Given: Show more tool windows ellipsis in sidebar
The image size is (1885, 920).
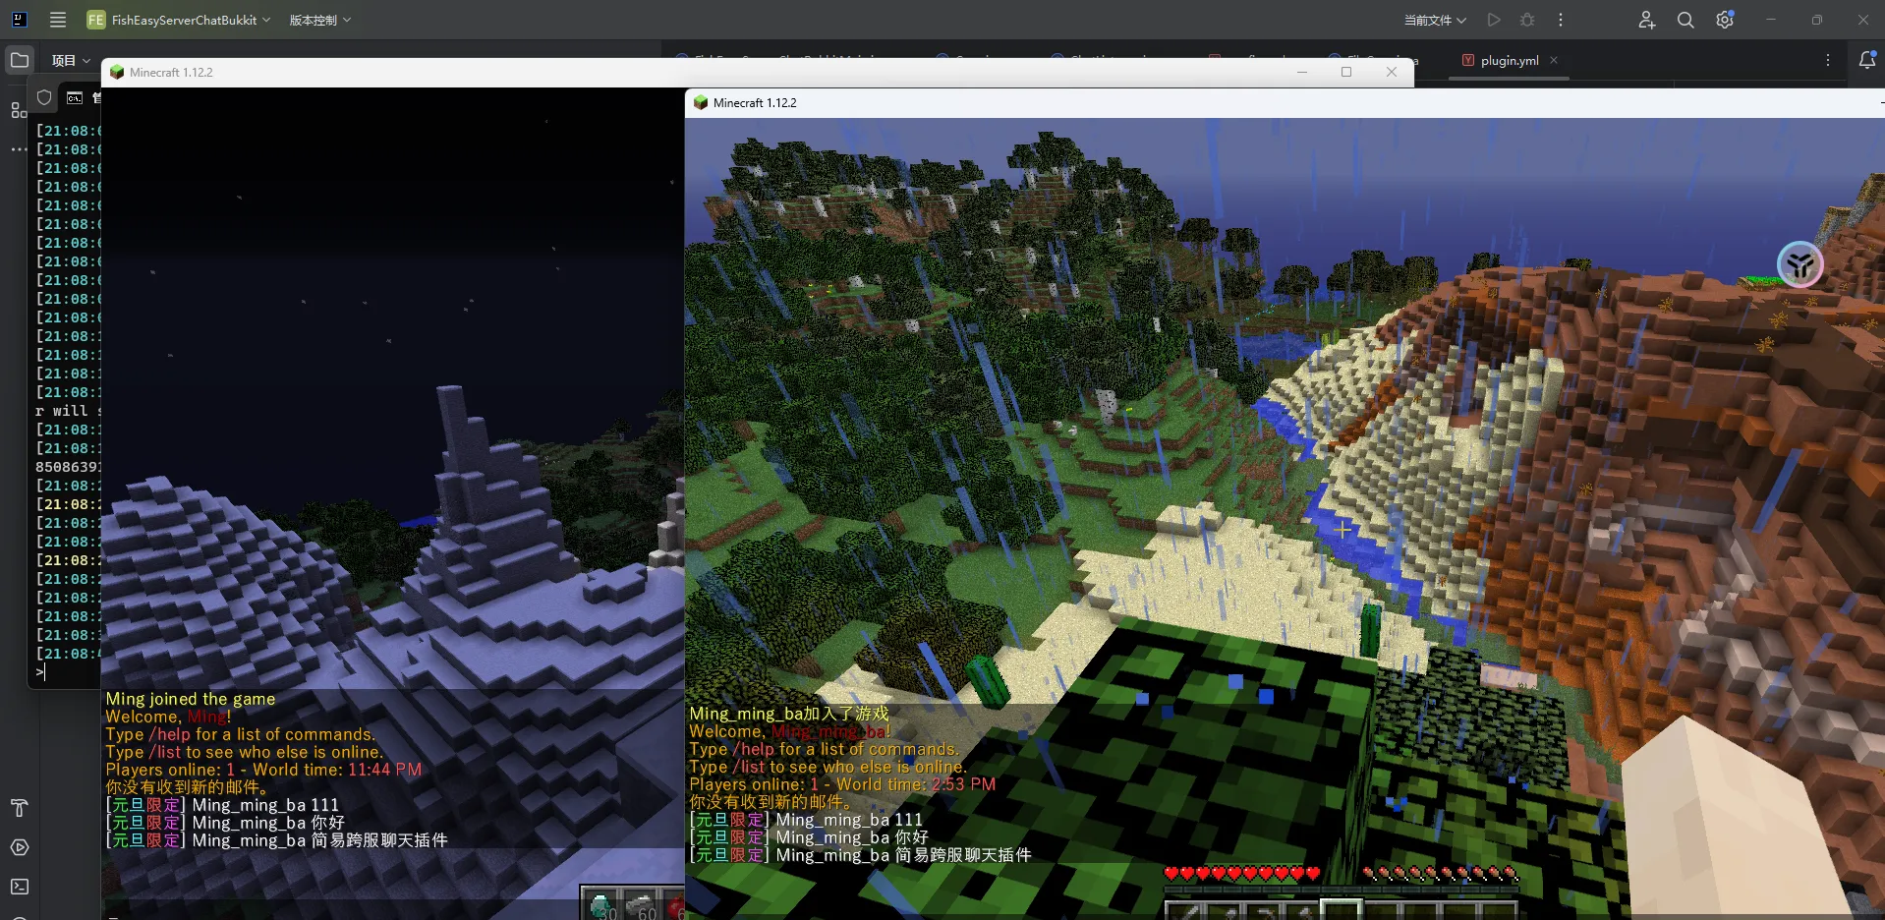Looking at the screenshot, I should [x=19, y=149].
